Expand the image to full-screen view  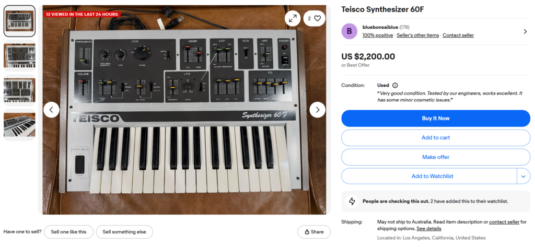[293, 18]
